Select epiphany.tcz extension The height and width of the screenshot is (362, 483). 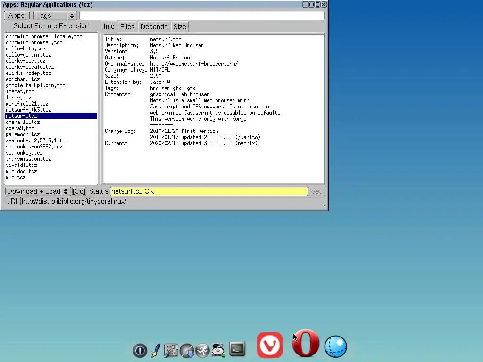pos(51,79)
